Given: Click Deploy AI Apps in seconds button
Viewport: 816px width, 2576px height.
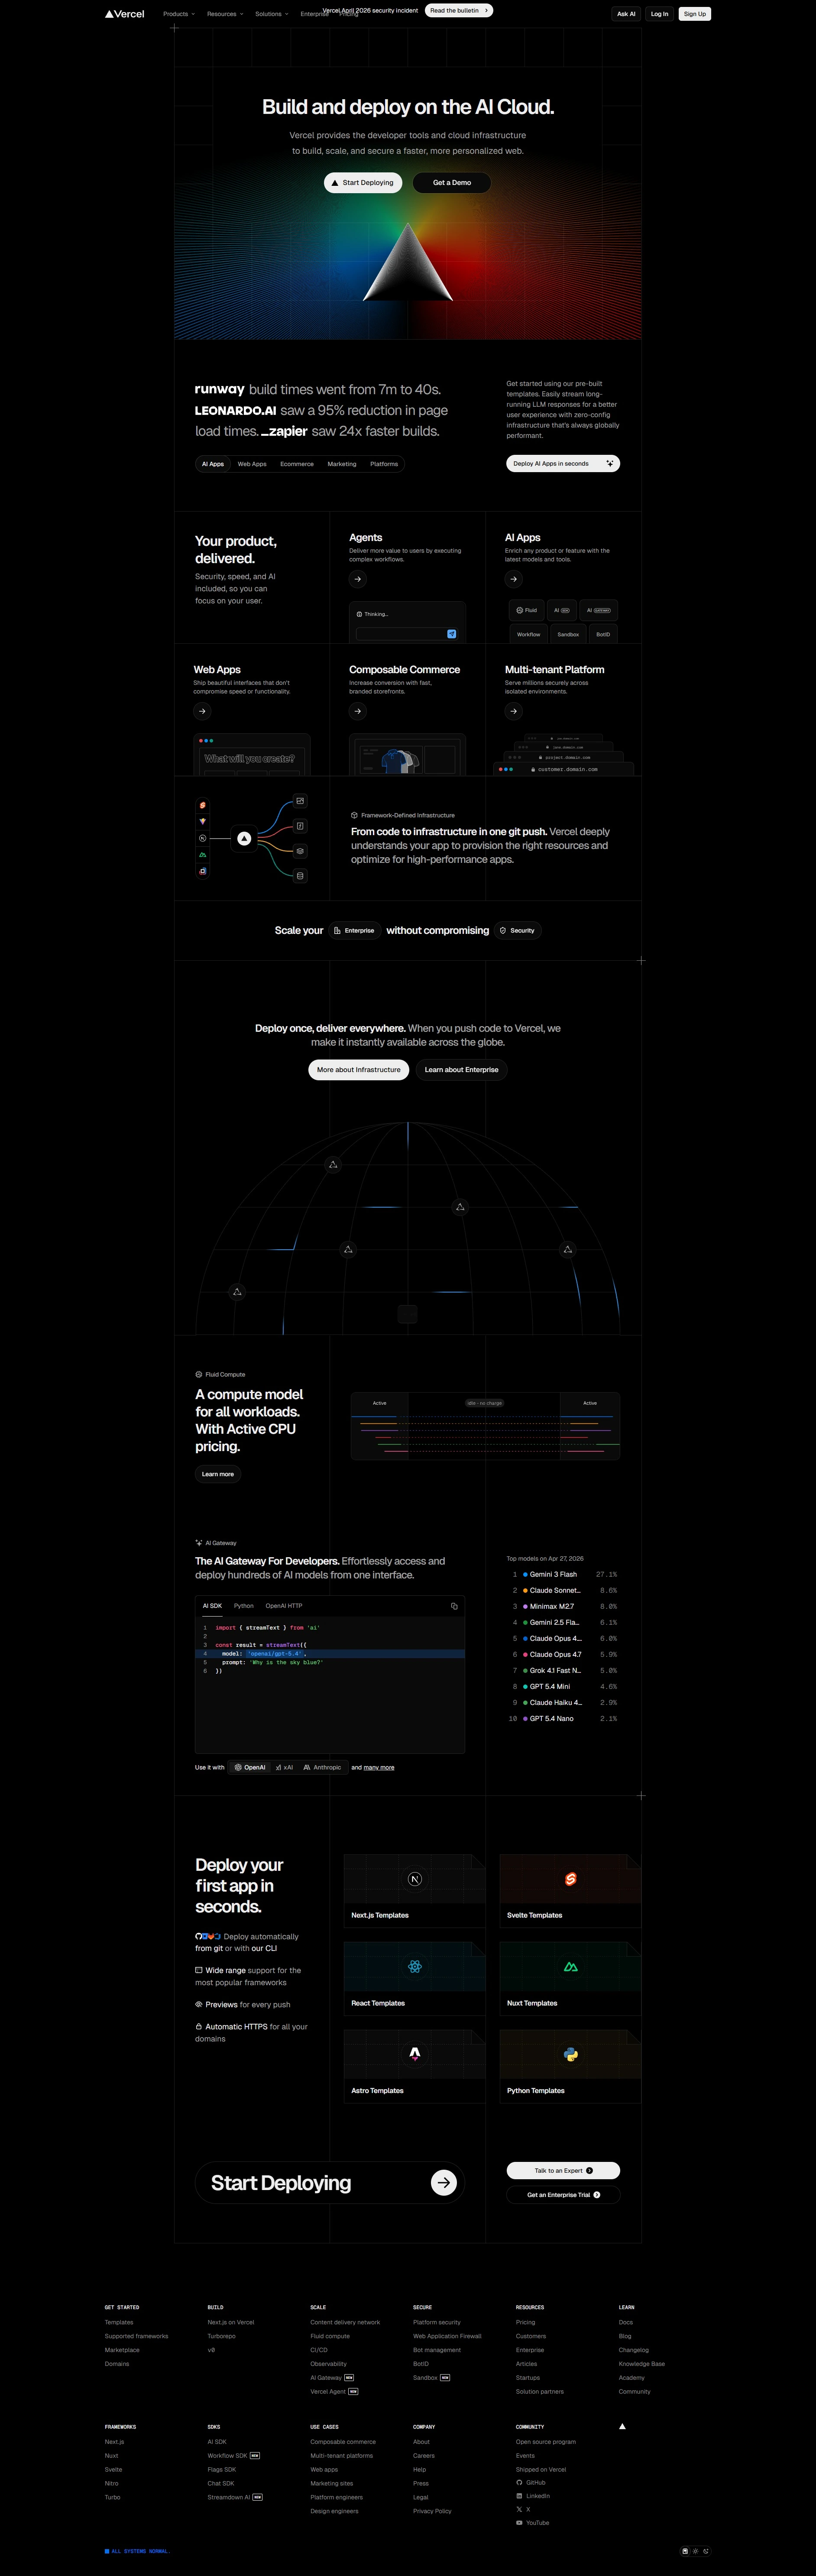Looking at the screenshot, I should (563, 464).
